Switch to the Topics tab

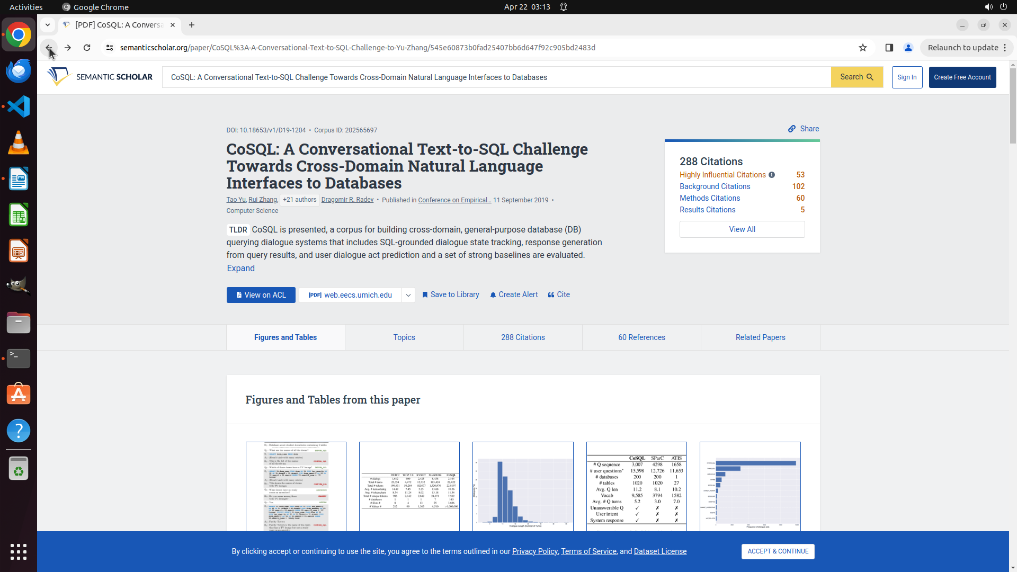pyautogui.click(x=404, y=337)
